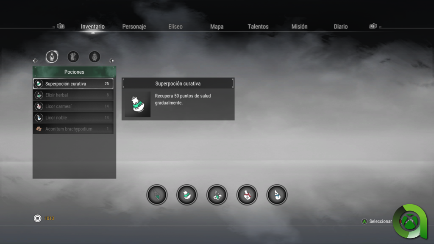Screen dimensions: 434x244
Task: Select the potions category bottle icon
Action: pyautogui.click(x=52, y=57)
